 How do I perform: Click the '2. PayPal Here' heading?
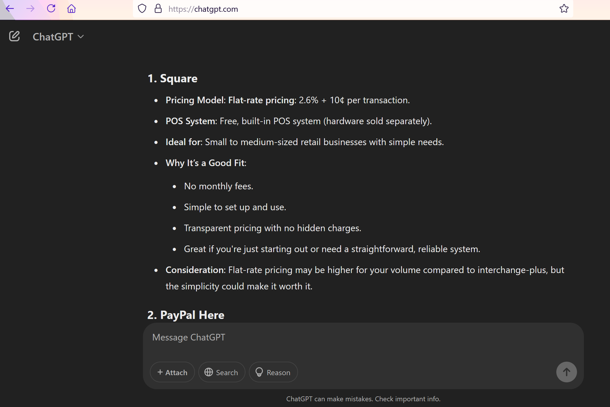click(x=186, y=315)
